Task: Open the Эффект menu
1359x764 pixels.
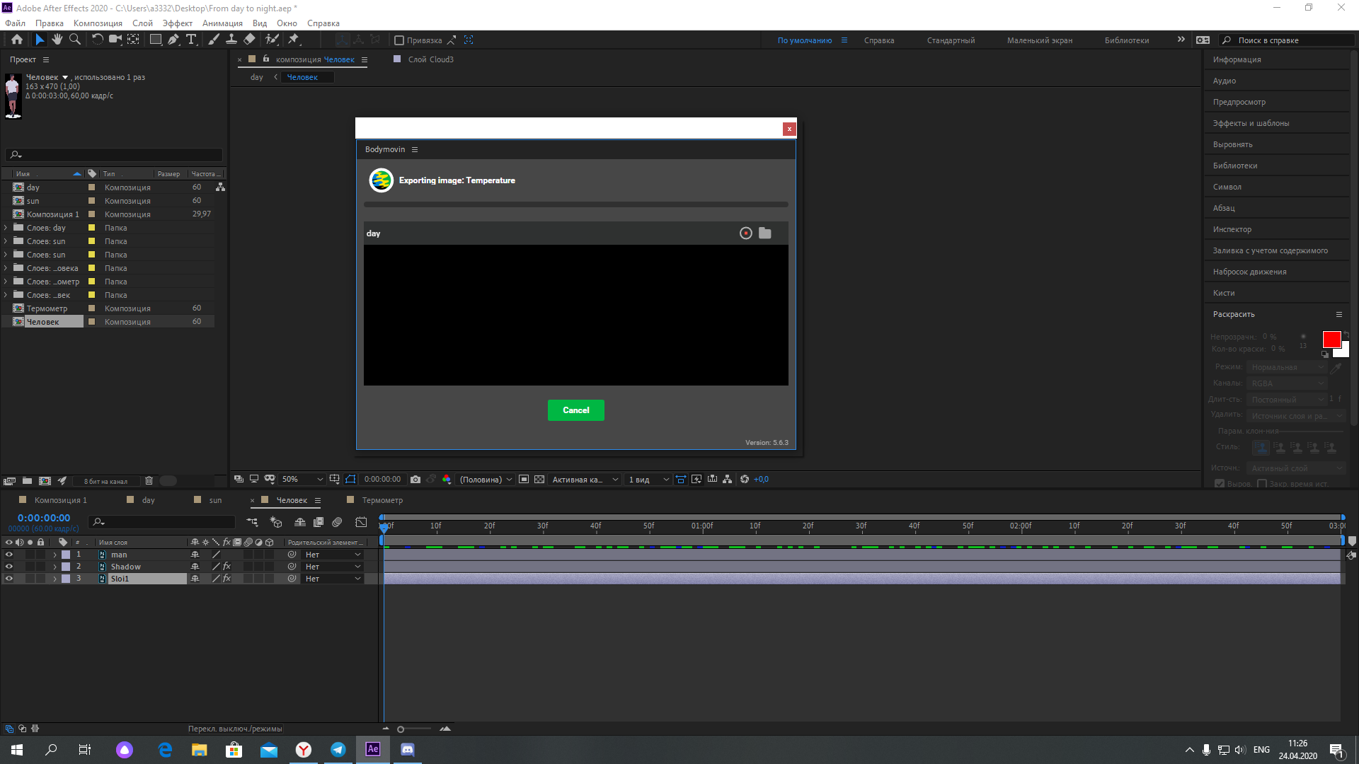Action: coord(177,23)
